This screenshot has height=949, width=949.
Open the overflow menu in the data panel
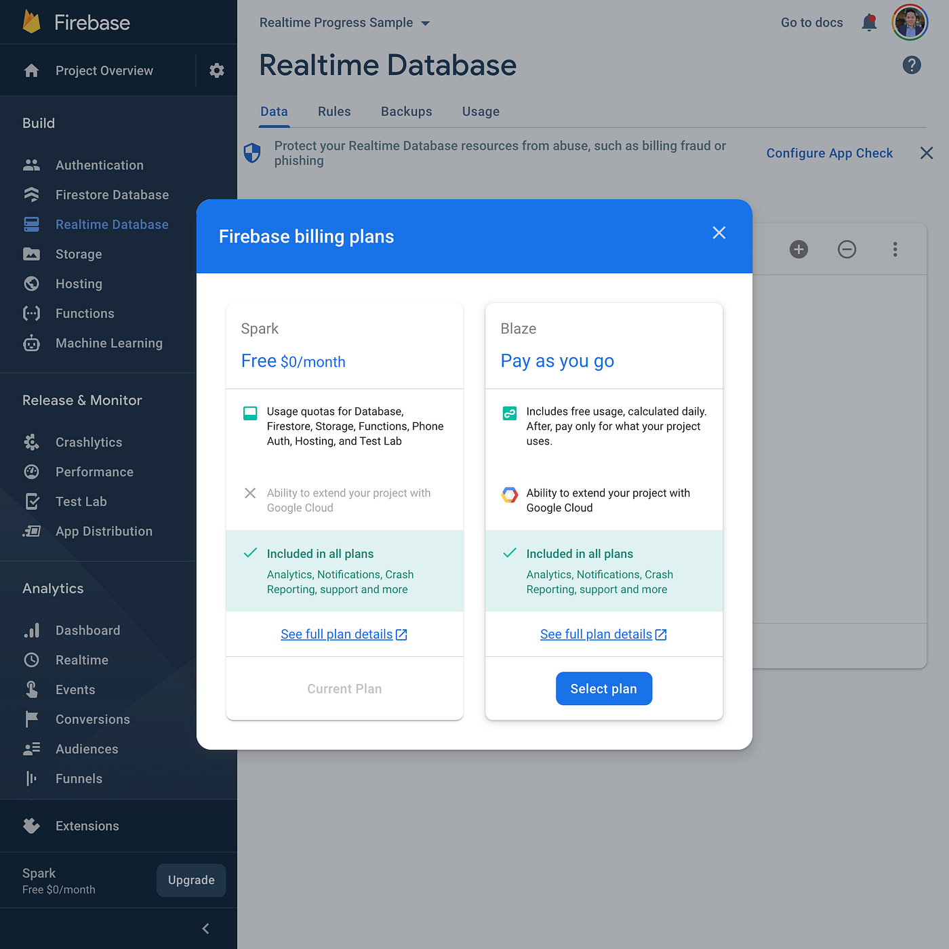(x=895, y=249)
